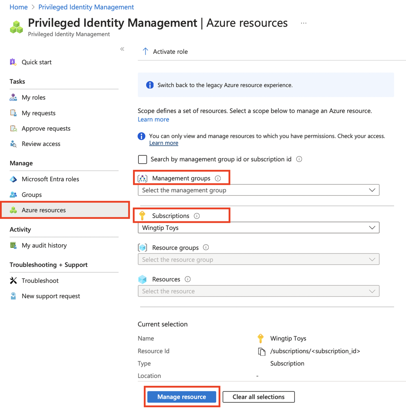406x416 pixels.
Task: Click the My roles icon
Action: [x=13, y=98]
